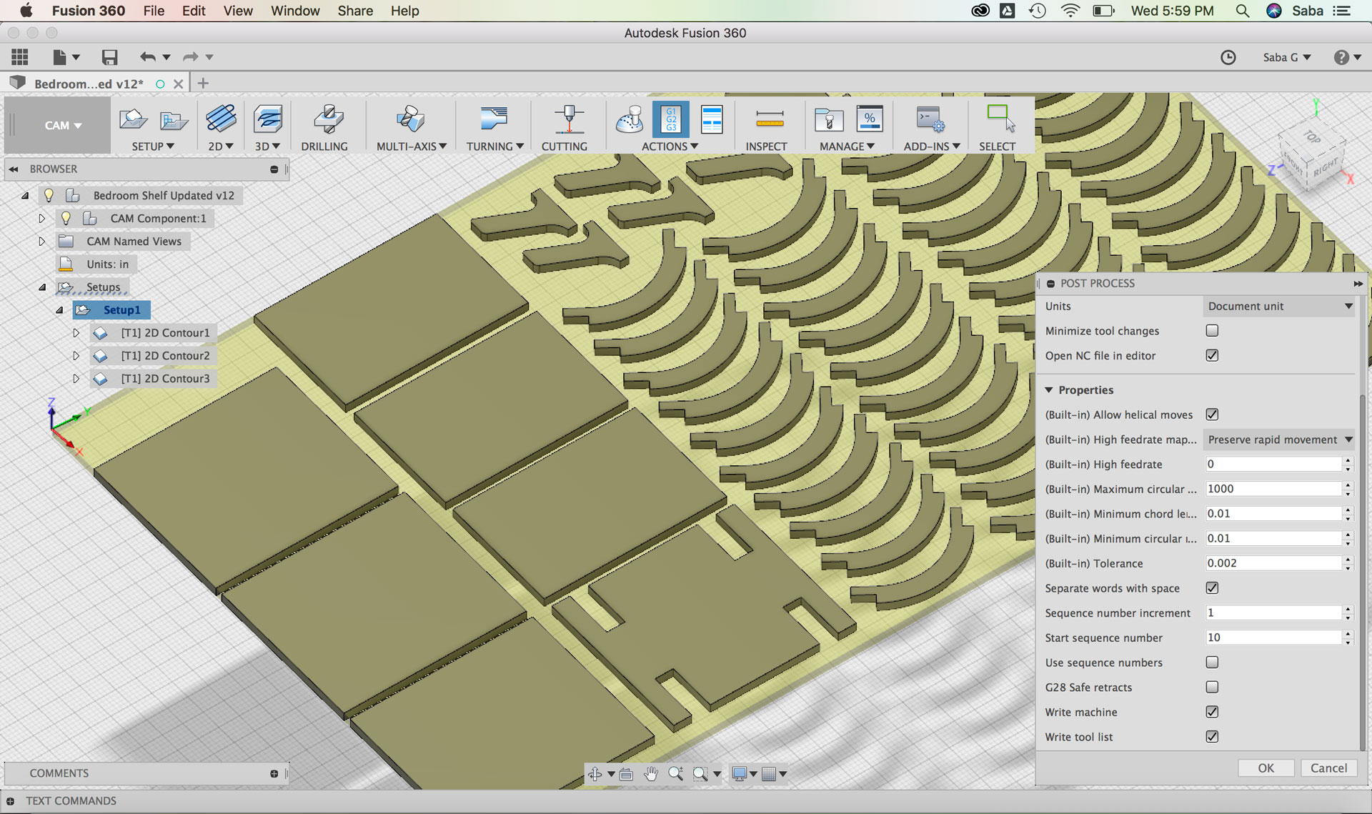Open the Window menu

(294, 11)
